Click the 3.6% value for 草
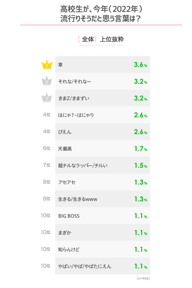The width and height of the screenshot is (192, 288). pyautogui.click(x=141, y=65)
